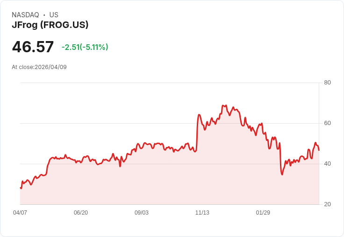
Task: Click the 40 y-axis price label
Action: tap(328, 164)
